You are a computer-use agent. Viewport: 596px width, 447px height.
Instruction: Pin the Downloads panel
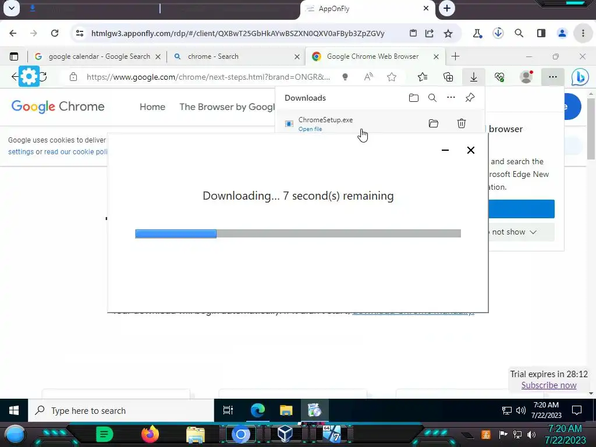click(x=470, y=98)
